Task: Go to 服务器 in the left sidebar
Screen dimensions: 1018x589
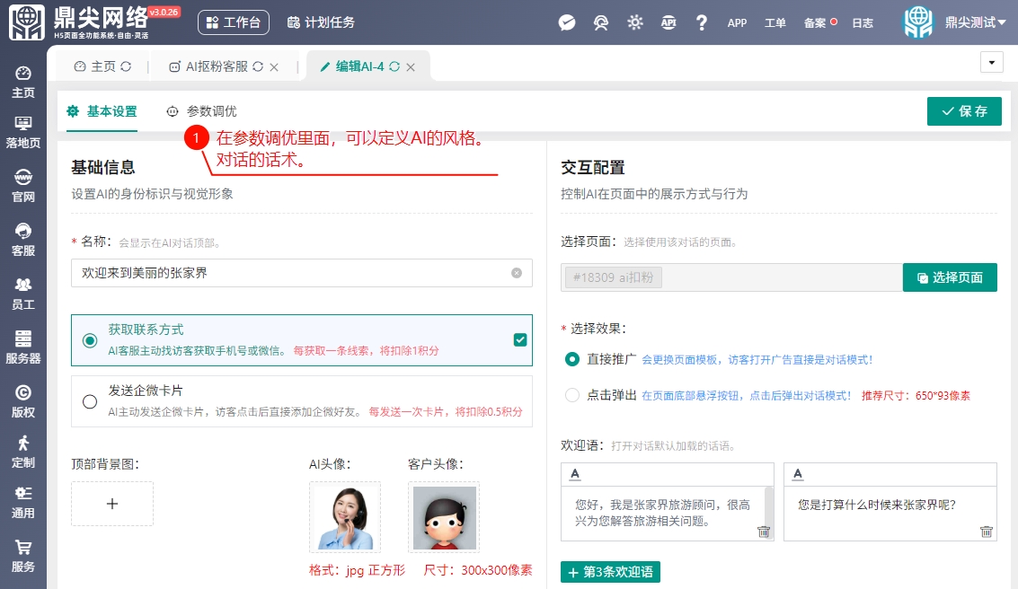Action: (x=23, y=347)
